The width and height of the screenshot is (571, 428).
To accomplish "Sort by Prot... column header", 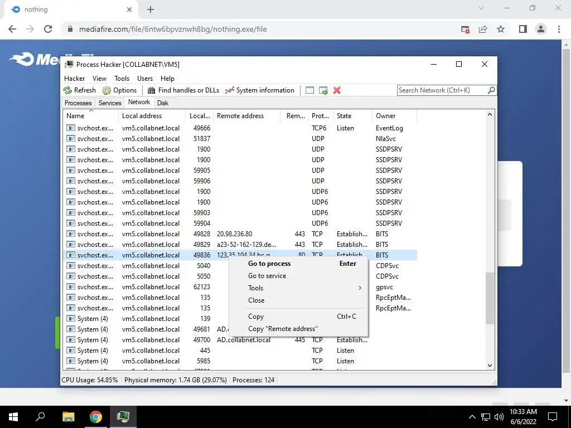I will pyautogui.click(x=320, y=116).
